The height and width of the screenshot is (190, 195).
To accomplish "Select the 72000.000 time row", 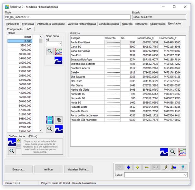I will click(x=20, y=127).
